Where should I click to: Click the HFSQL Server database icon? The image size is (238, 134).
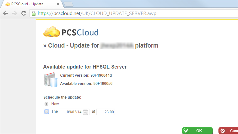[x=51, y=80]
